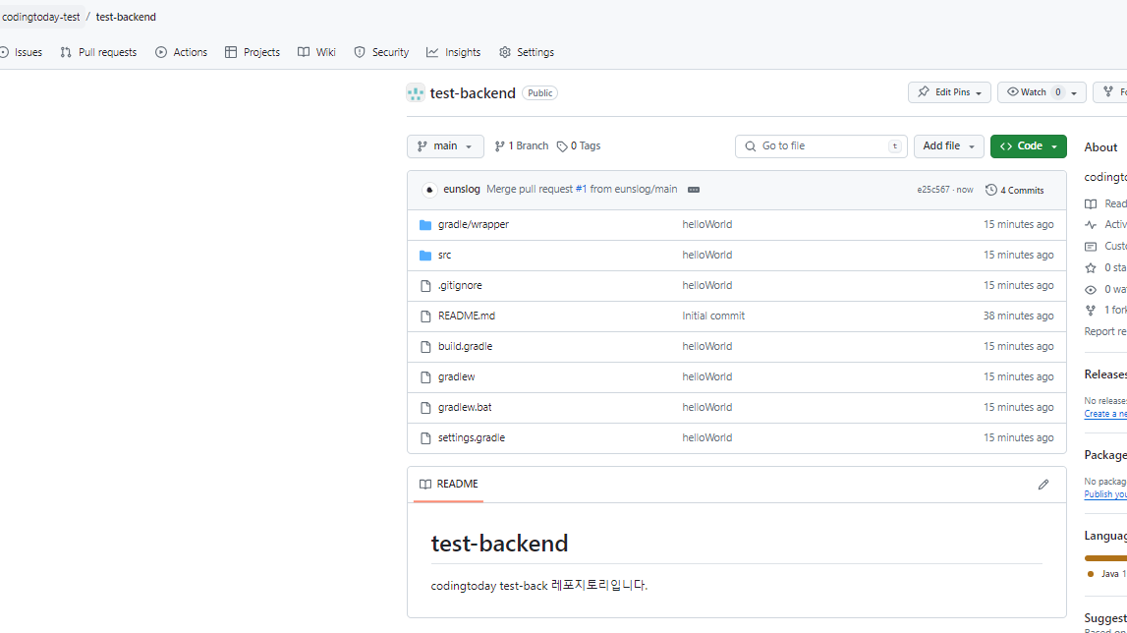Screen dimensions: 1127x633
Task: Click the README.md file icon
Action: coord(425,316)
